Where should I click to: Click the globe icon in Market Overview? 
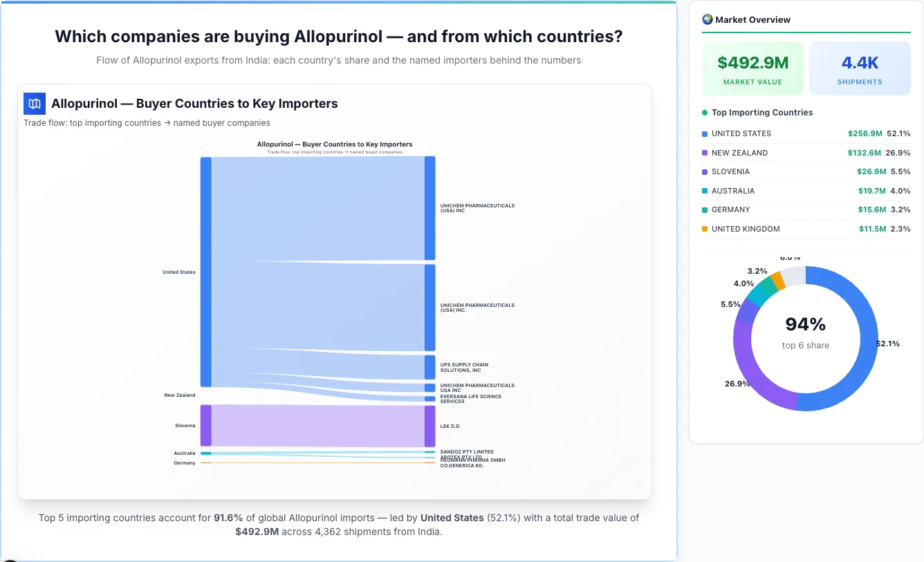[707, 19]
